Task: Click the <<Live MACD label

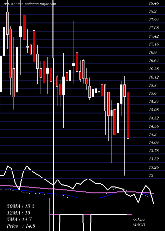Action: point(139,222)
